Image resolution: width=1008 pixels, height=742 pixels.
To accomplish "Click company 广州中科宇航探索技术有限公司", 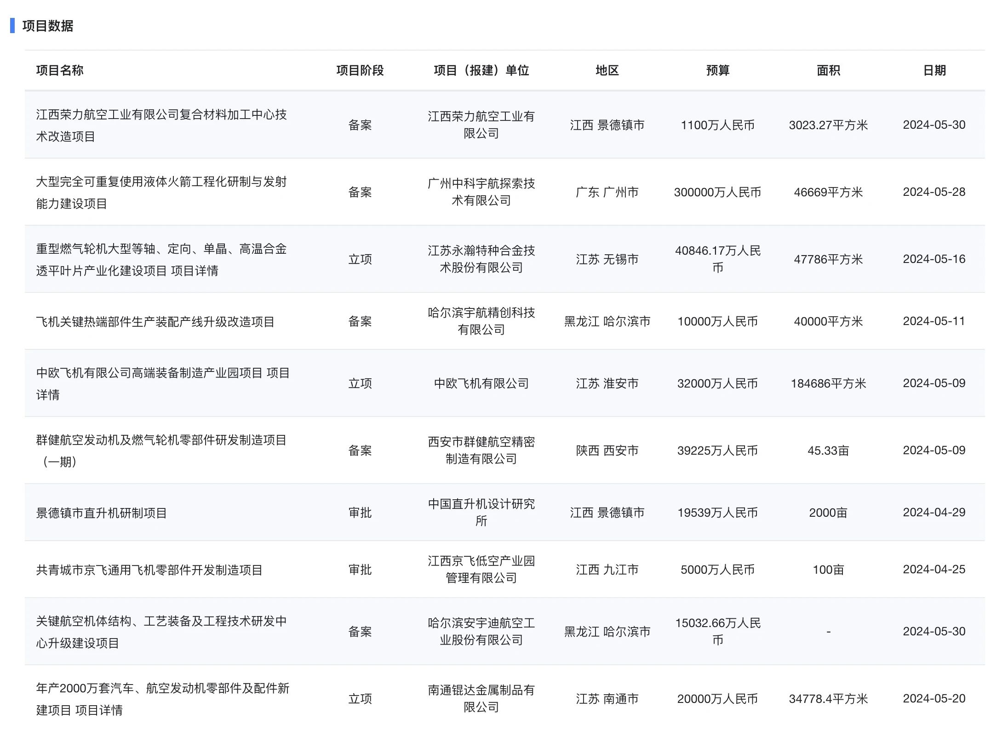I will pos(481,192).
